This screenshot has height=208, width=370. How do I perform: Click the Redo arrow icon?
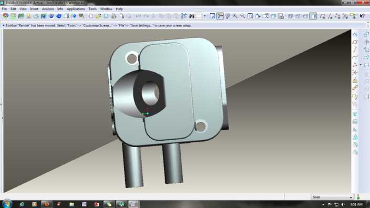point(146,16)
